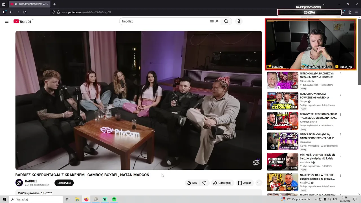Switch to Firefox in taskbar
The height and width of the screenshot is (203, 361).
coord(86,199)
